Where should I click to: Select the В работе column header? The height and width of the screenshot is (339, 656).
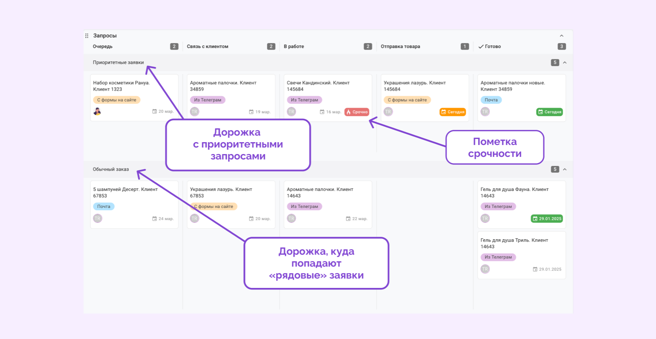click(294, 47)
